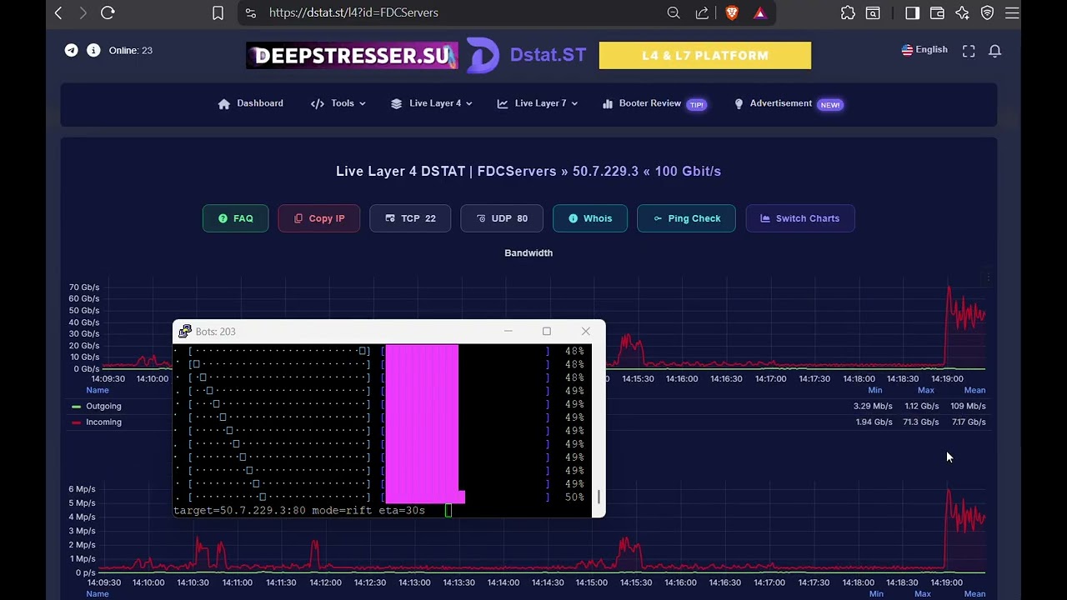Click the share icon in address bar

(702, 12)
